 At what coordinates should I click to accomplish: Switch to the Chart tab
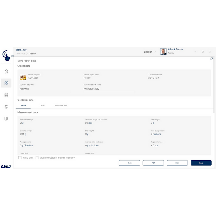click(42, 105)
